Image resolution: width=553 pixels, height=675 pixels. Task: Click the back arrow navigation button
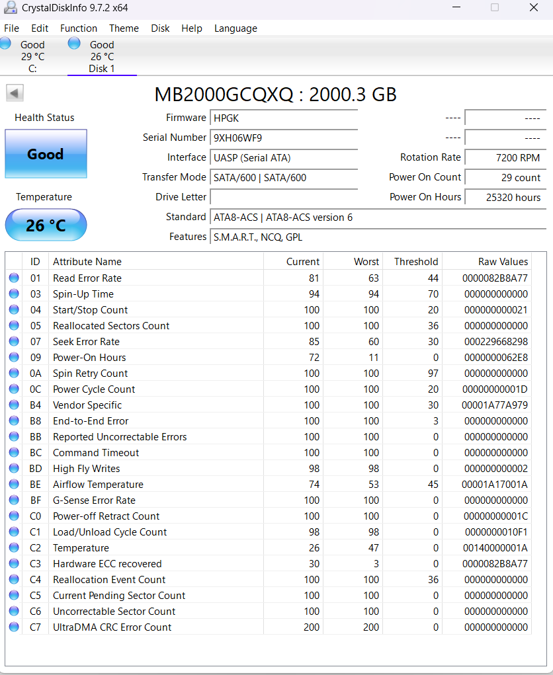click(x=14, y=93)
